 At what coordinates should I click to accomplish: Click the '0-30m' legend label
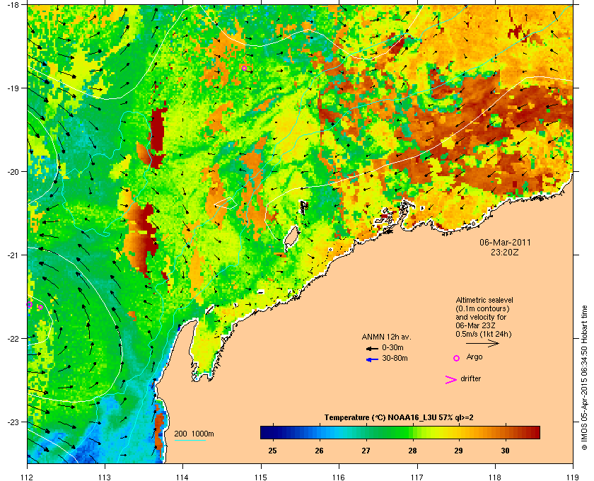(x=392, y=347)
